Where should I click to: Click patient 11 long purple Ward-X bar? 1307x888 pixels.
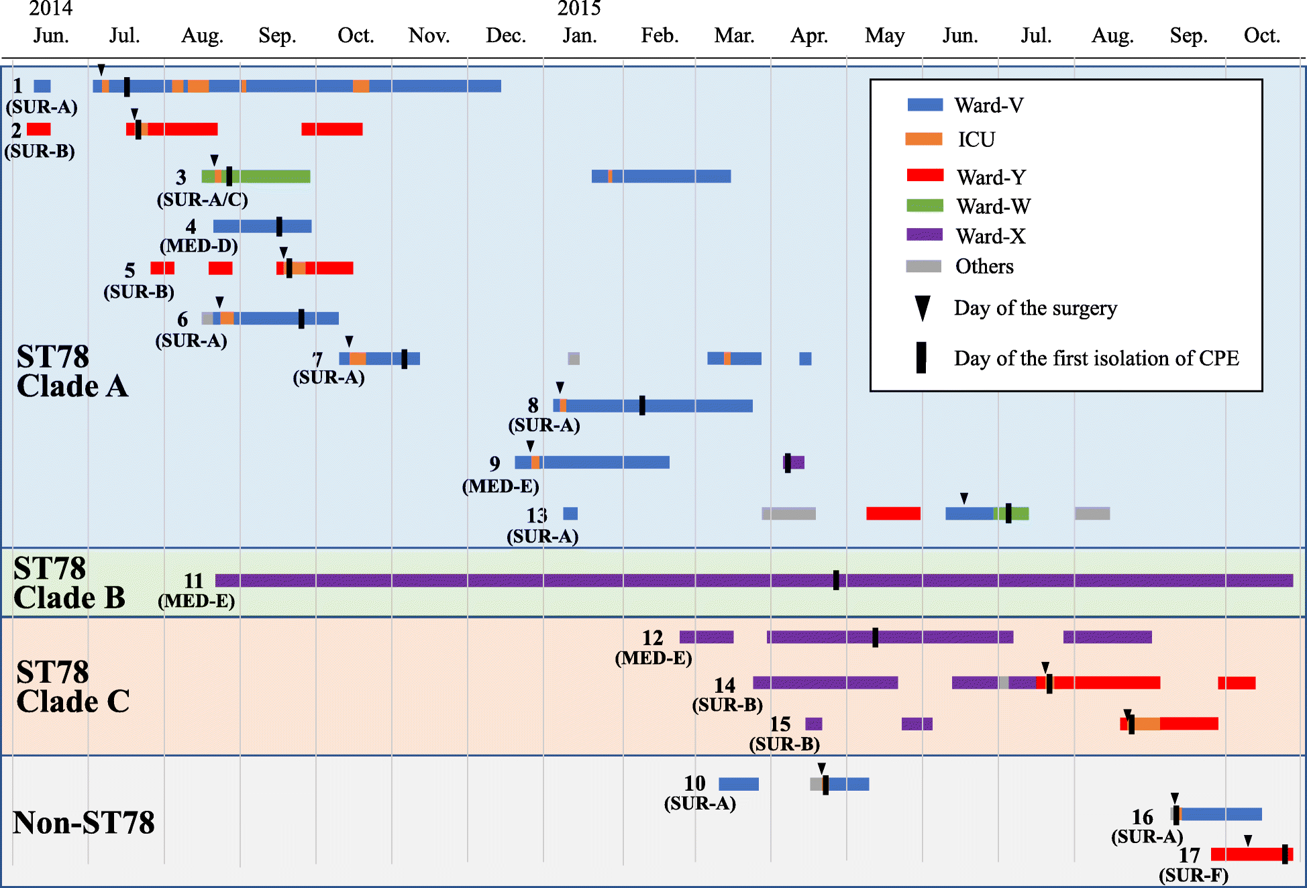pyautogui.click(x=754, y=580)
